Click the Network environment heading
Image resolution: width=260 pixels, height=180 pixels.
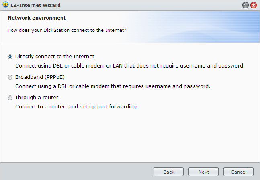tap(37, 18)
